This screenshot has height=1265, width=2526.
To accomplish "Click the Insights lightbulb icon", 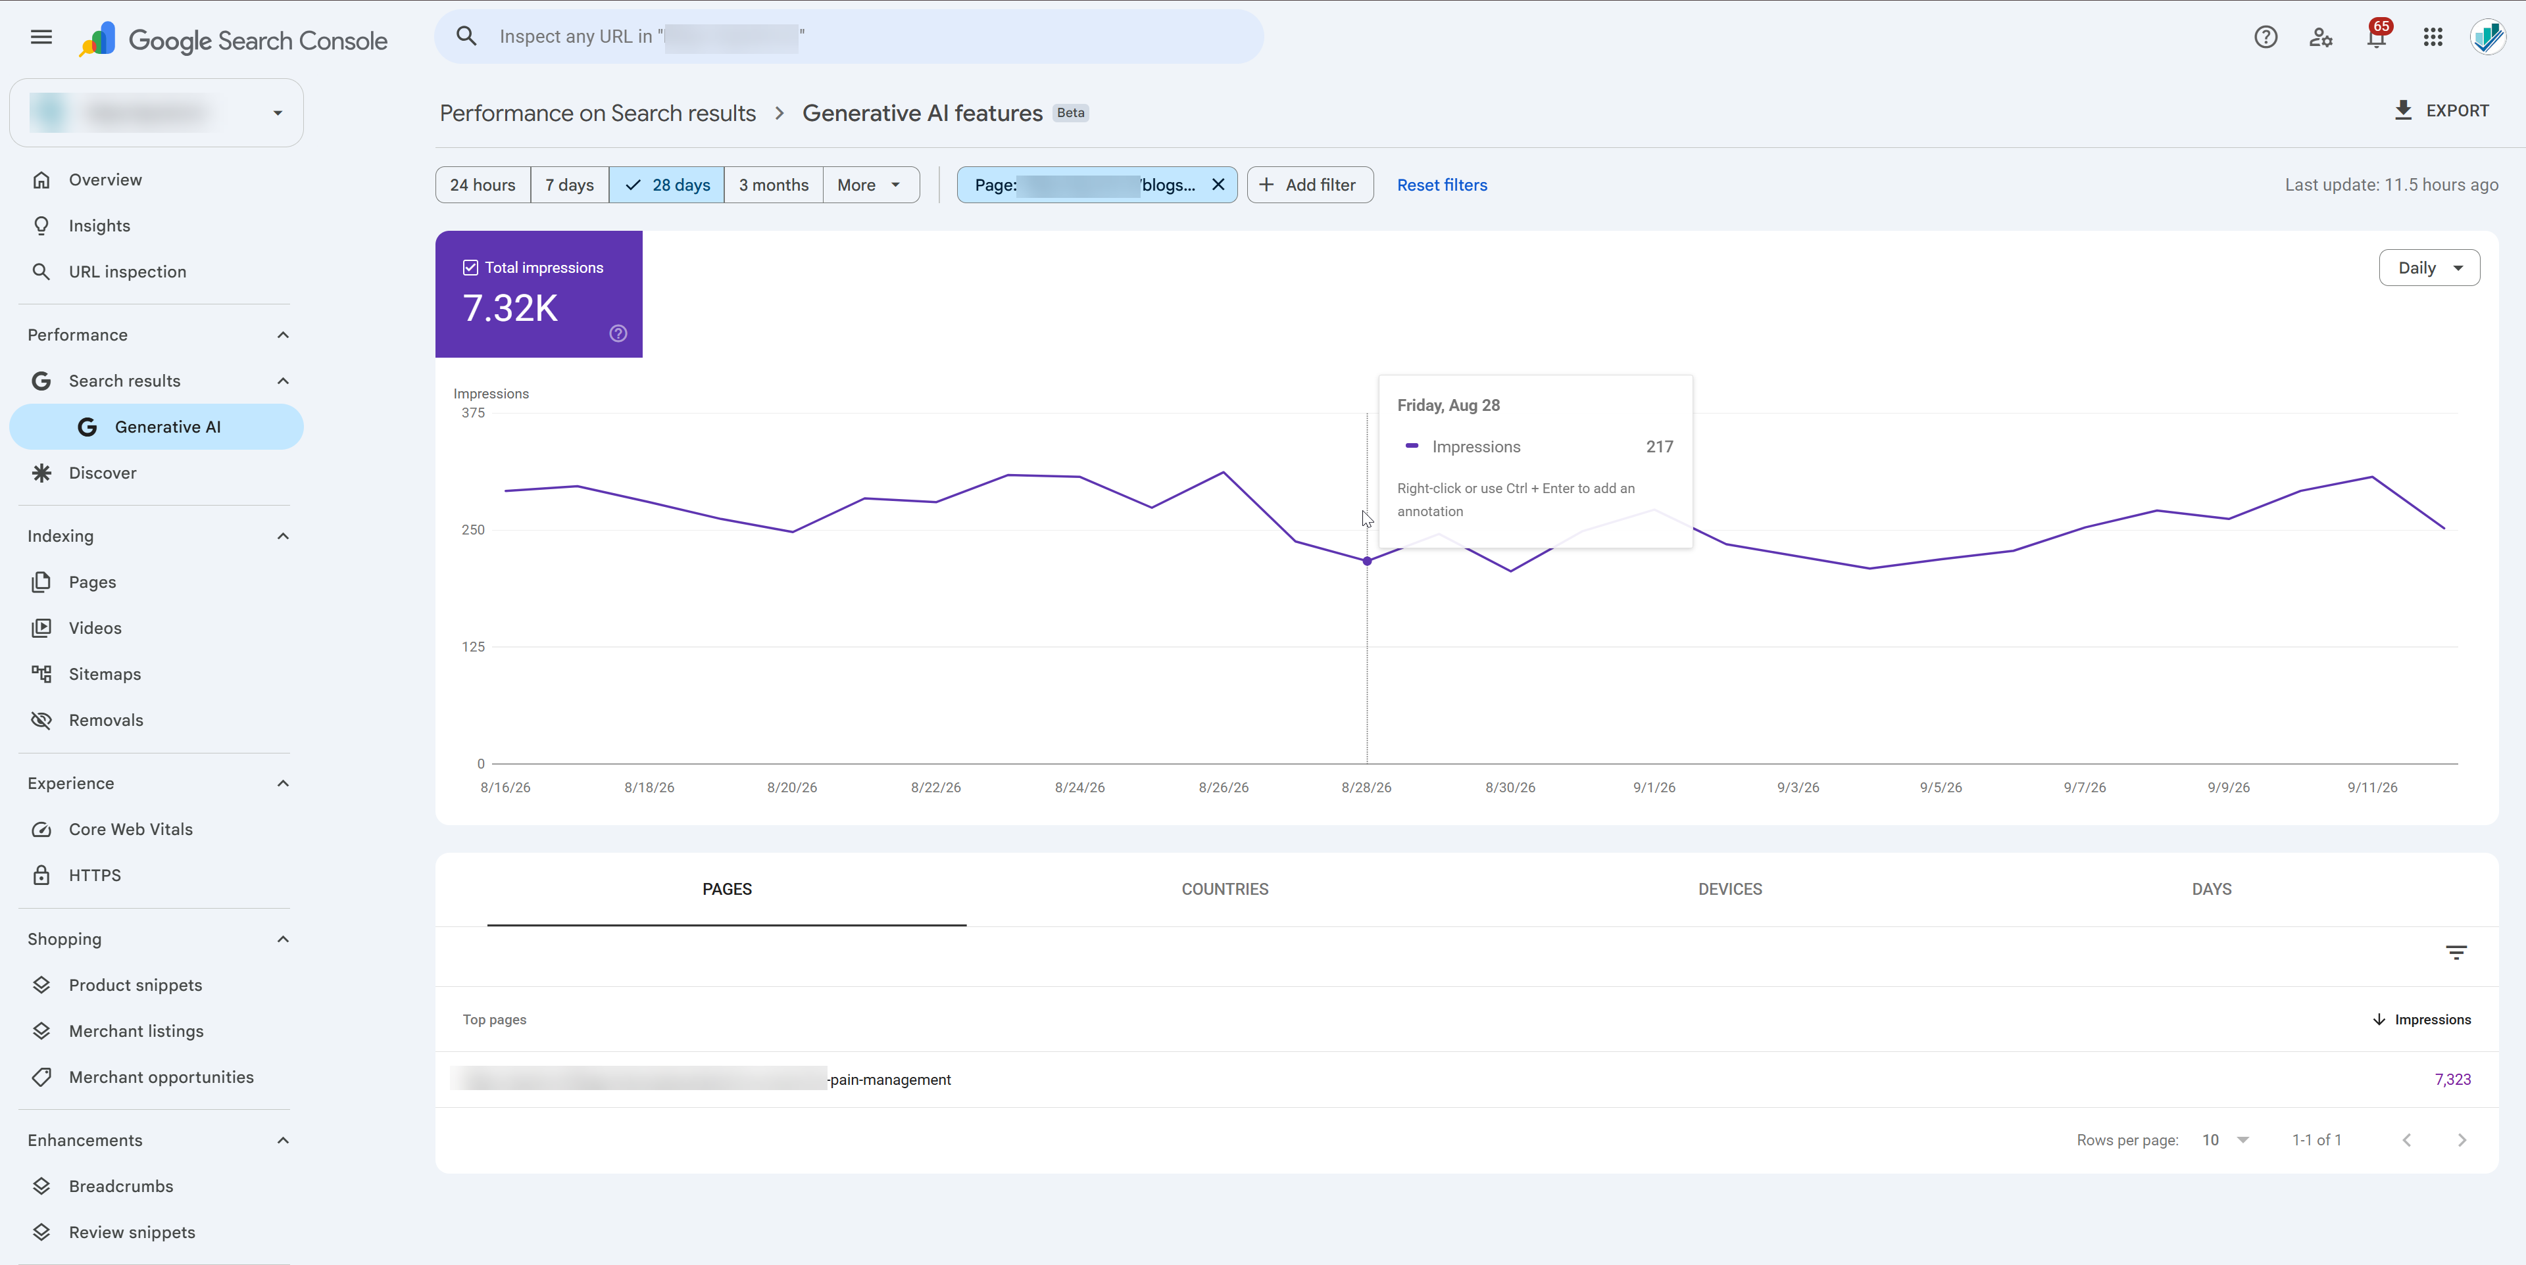I will pos(41,226).
